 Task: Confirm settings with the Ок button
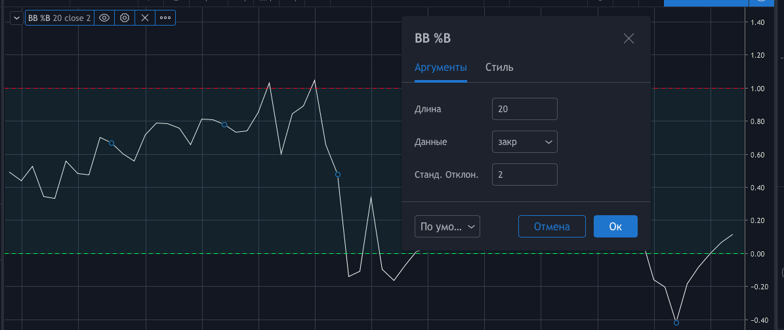[x=615, y=226]
